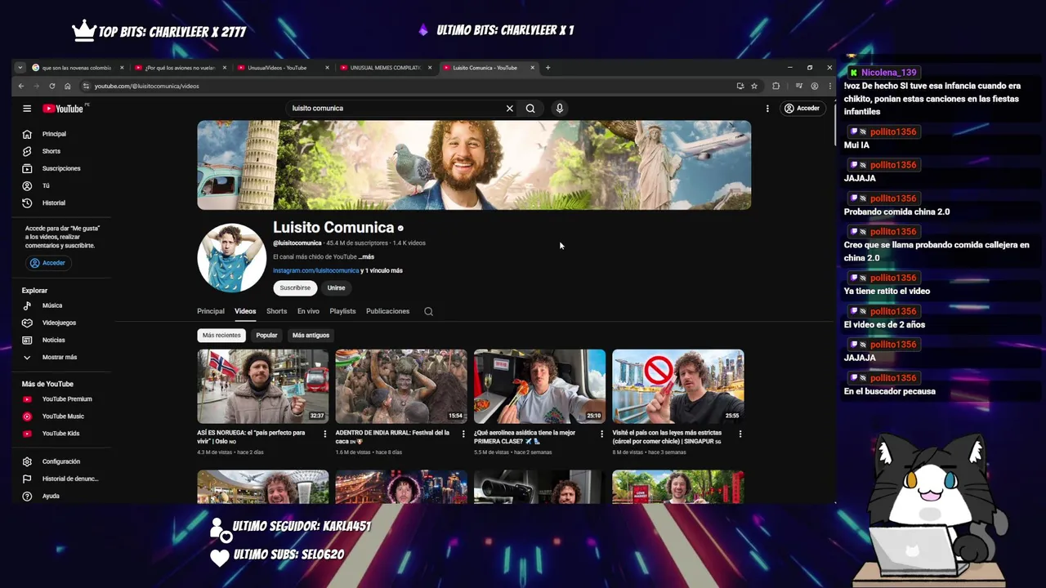Select the Más recientes filter chip
1046x588 pixels.
pos(221,335)
